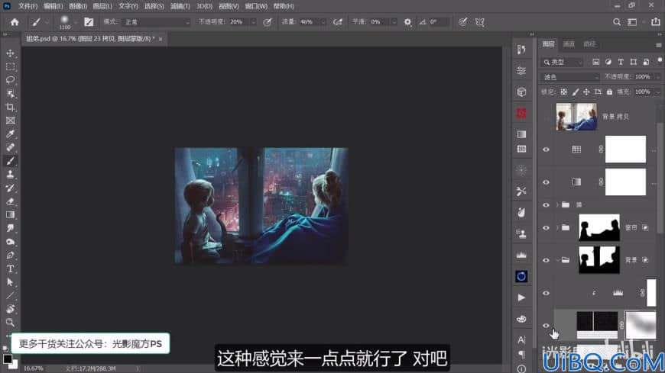665x373 pixels.
Task: Select the History Brush tool
Action: (10, 188)
